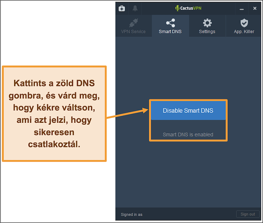Select the Smart DNS tab

(x=170, y=26)
